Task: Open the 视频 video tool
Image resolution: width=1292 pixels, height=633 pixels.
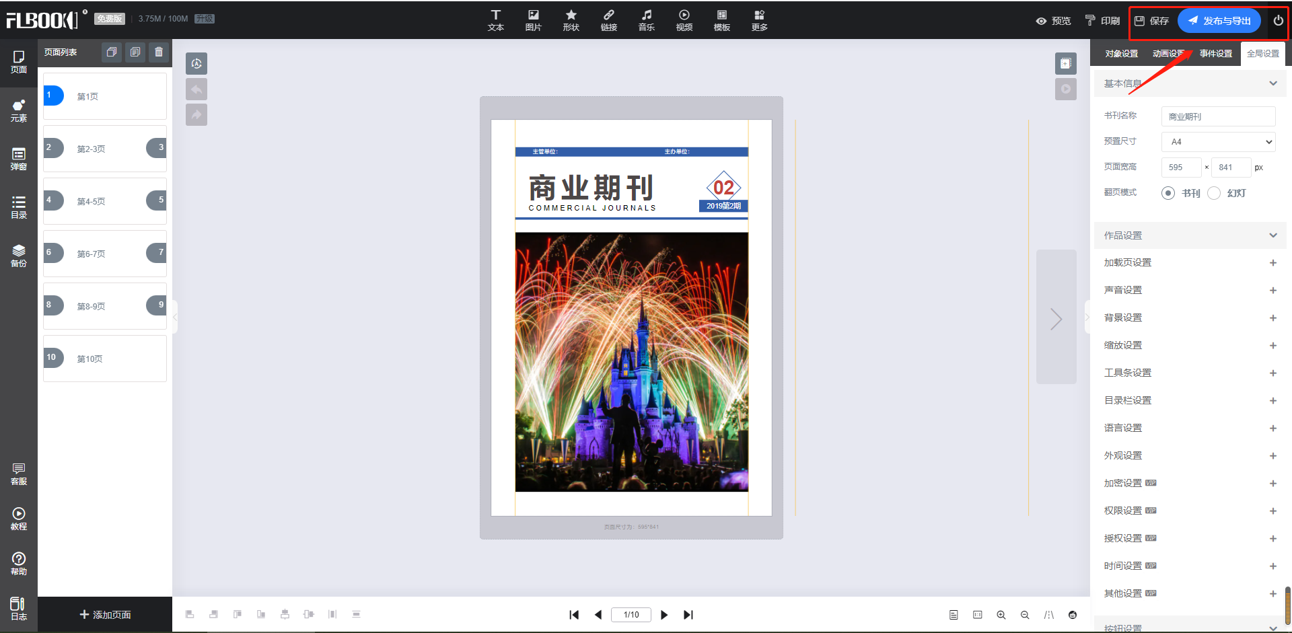Action: click(684, 20)
